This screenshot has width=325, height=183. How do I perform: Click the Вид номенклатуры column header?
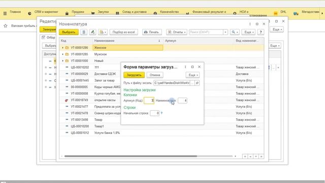(249, 41)
